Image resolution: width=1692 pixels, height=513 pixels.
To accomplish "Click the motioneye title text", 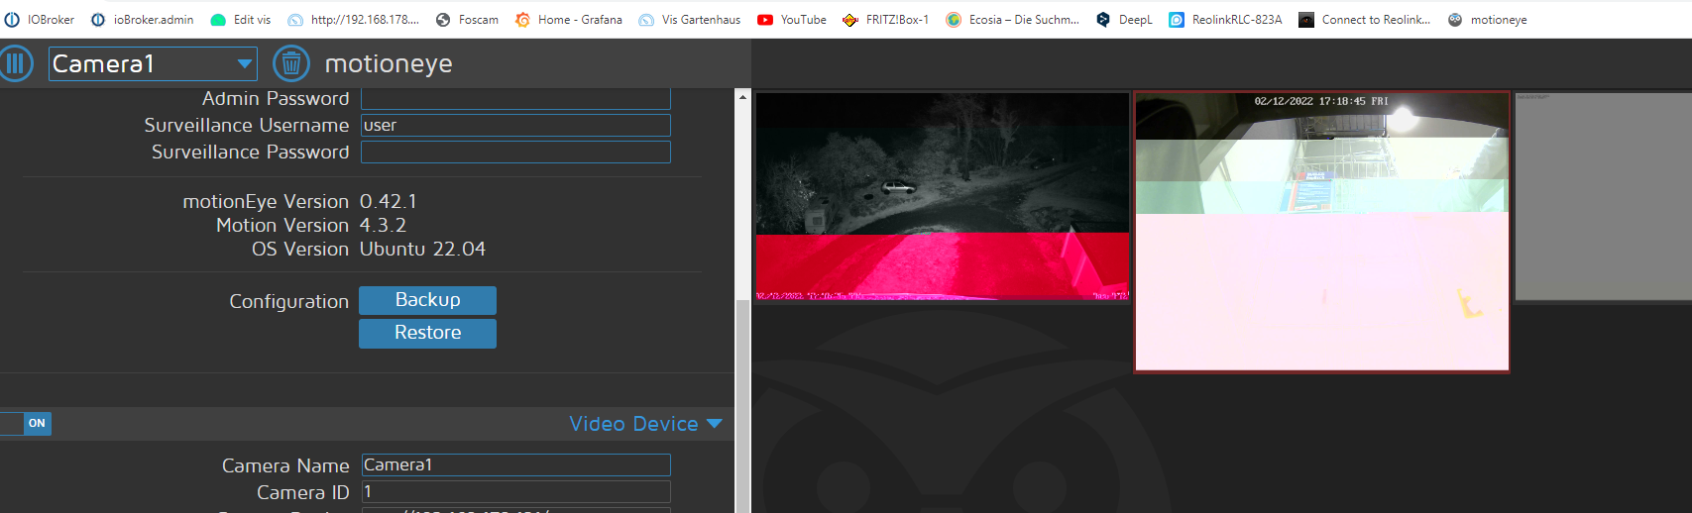I will [389, 64].
